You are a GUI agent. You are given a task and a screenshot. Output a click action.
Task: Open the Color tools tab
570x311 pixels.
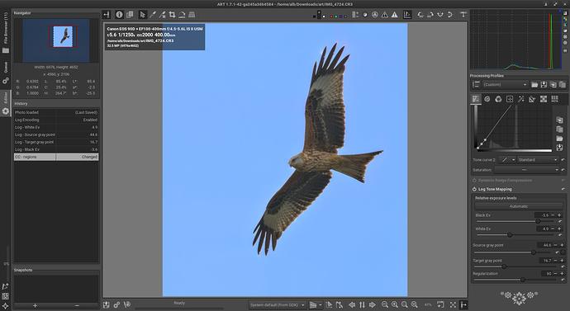(498, 99)
